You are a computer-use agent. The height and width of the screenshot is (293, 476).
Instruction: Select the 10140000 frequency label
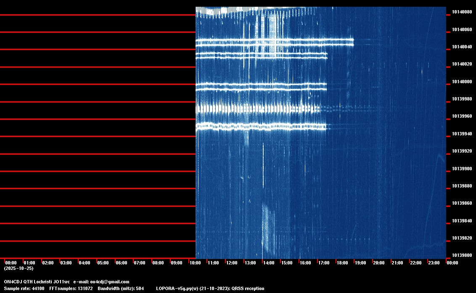462,82
